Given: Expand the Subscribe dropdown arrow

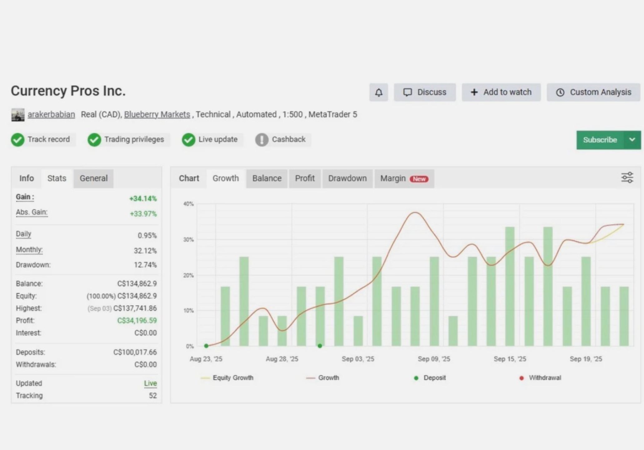Looking at the screenshot, I should (632, 140).
